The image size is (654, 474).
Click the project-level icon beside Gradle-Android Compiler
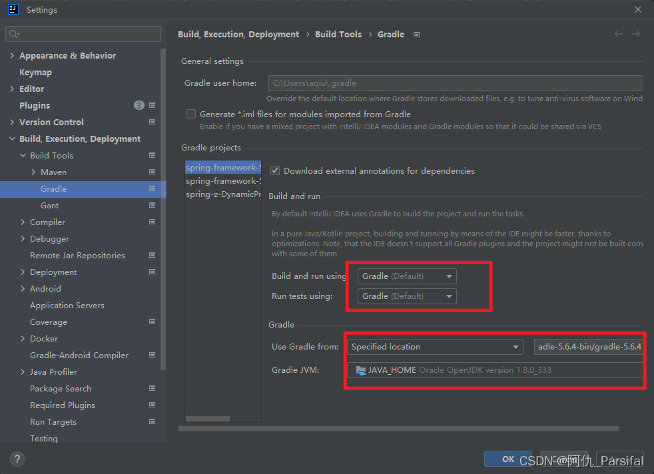tap(153, 355)
